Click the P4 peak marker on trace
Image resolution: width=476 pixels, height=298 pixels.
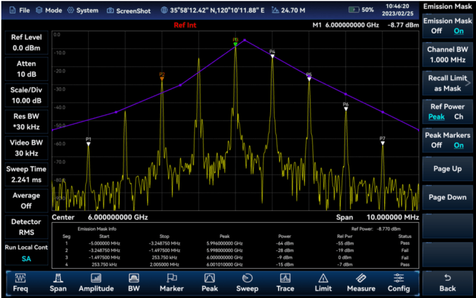coord(272,55)
